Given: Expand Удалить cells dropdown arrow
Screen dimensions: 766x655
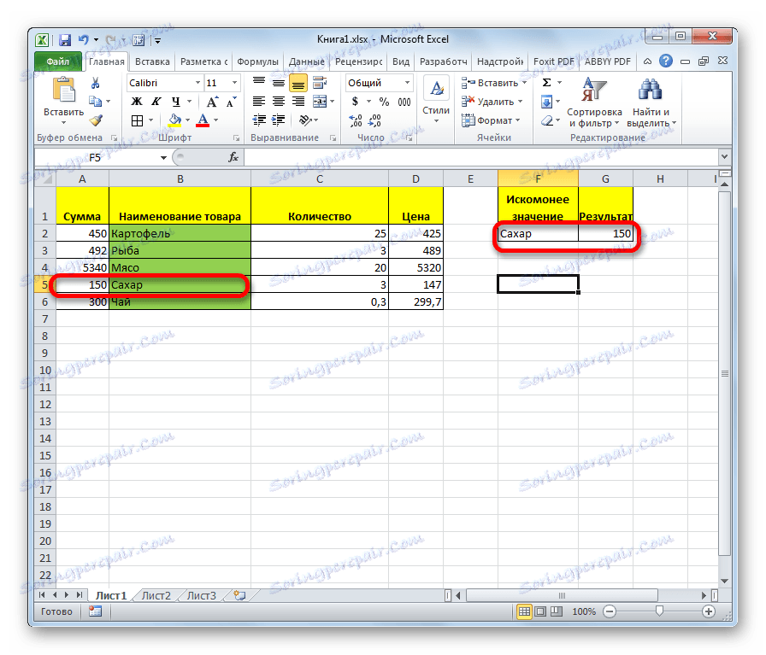Looking at the screenshot, I should tap(521, 102).
